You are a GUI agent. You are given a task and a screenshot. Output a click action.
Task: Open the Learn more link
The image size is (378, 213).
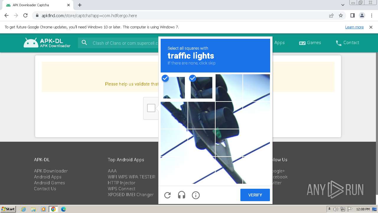point(354,27)
